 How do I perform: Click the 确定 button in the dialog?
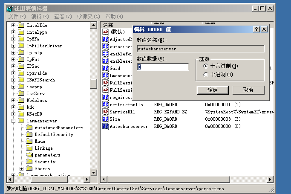point(213,90)
